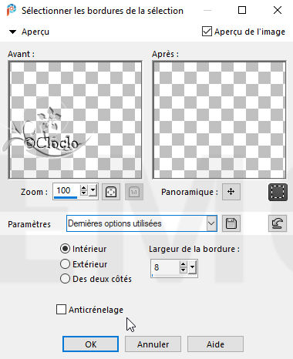Click the zoom fit-to-window icon
The image size is (293, 359).
coord(111,192)
